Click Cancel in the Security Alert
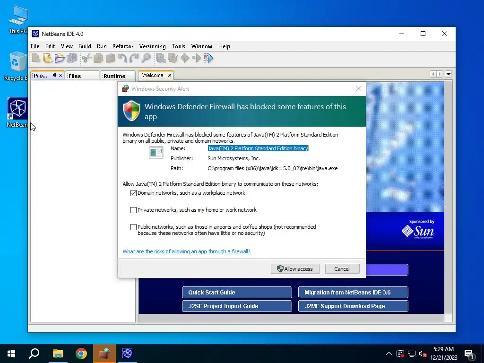 [x=342, y=269]
